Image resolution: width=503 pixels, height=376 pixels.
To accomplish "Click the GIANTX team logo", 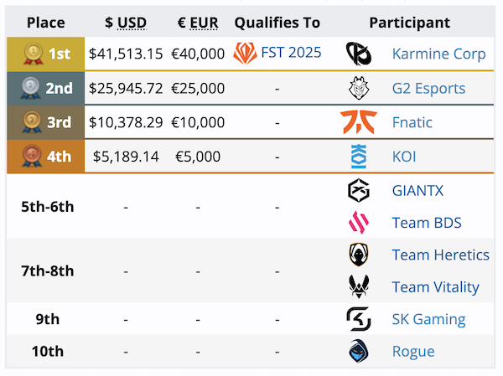I will [x=359, y=190].
